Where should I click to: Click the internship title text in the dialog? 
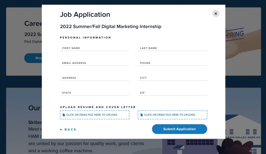click(x=111, y=26)
